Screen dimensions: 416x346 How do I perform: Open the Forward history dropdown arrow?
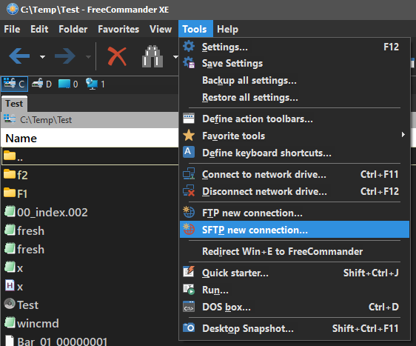(88, 56)
